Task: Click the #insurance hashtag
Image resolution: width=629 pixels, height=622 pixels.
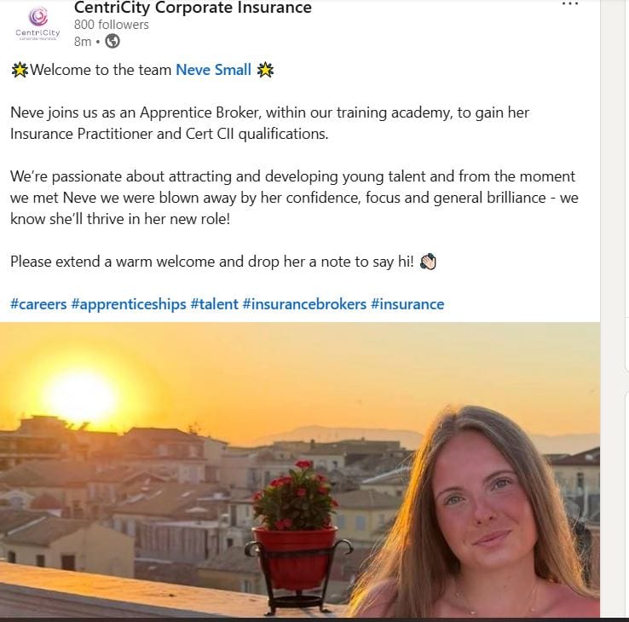Action: click(x=407, y=304)
